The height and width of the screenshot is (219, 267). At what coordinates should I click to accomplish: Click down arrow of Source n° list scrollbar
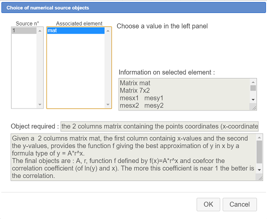(40, 104)
